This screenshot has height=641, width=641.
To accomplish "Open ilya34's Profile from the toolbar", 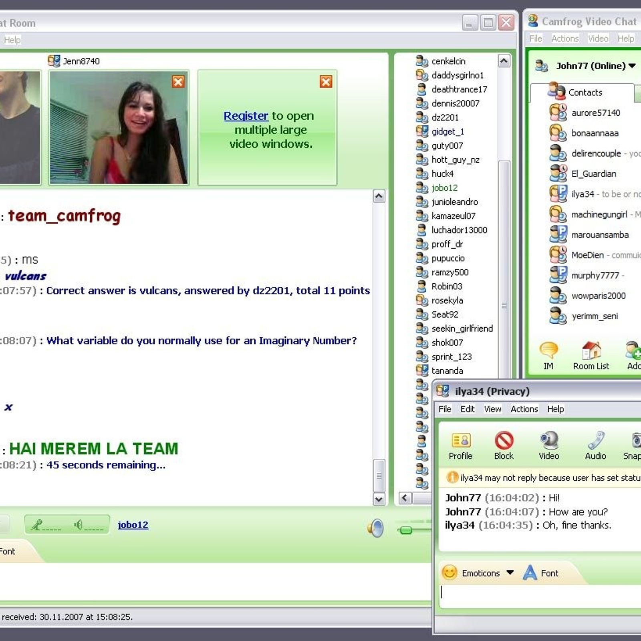I will 461,445.
